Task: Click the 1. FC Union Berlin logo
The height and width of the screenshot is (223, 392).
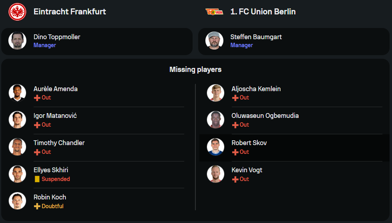Action: click(214, 12)
